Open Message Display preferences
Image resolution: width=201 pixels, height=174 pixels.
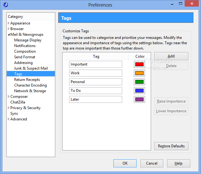click(x=28, y=40)
